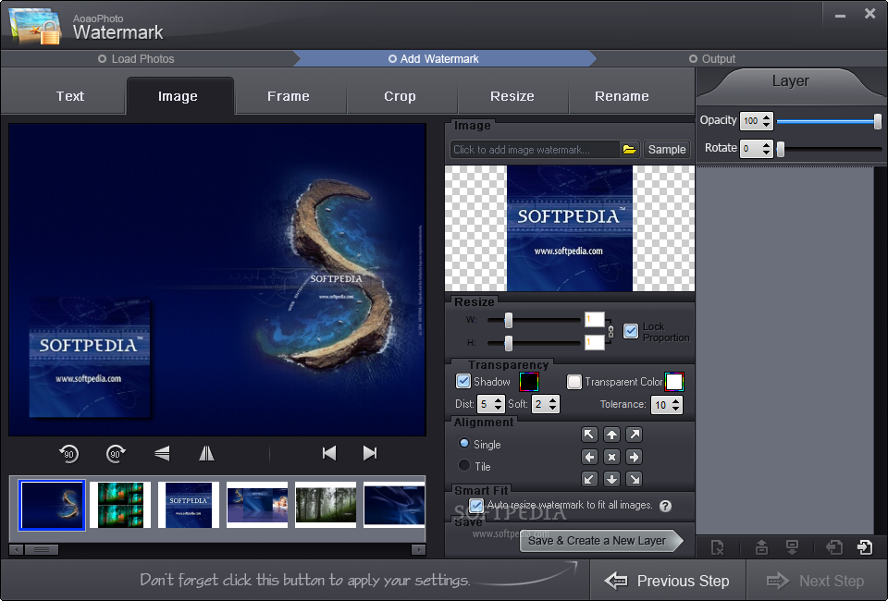Select the Tile alignment option

click(464, 465)
